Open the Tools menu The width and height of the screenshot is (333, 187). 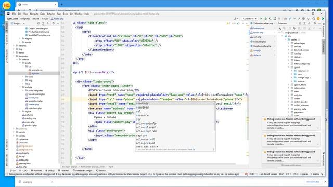coord(66,14)
